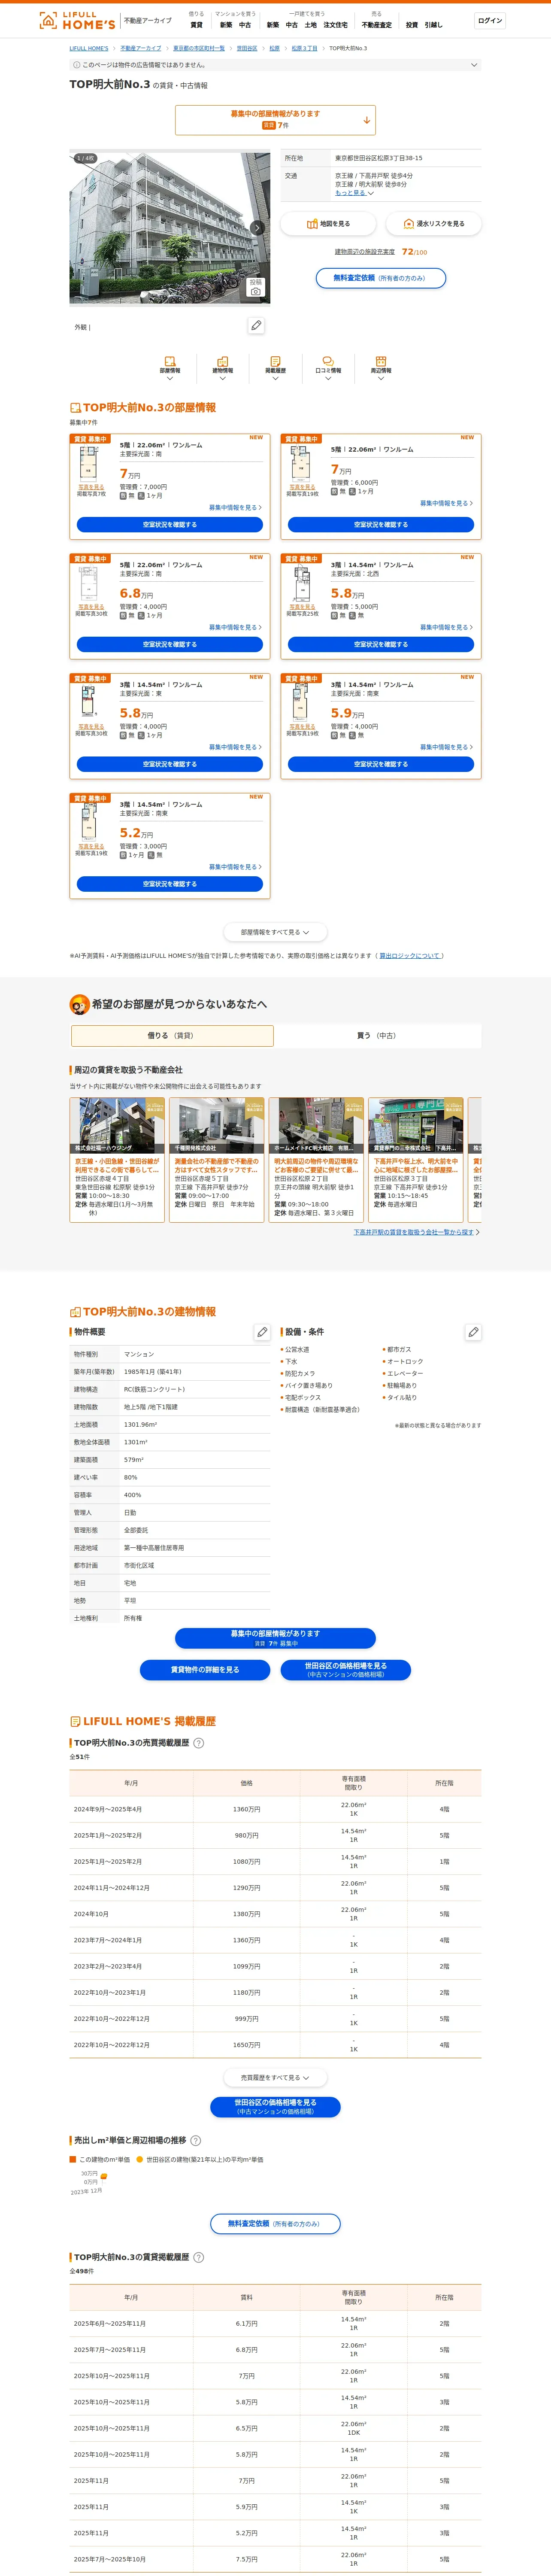
Task: Open 写真を見る link for the 6.8万円 room
Action: [91, 607]
